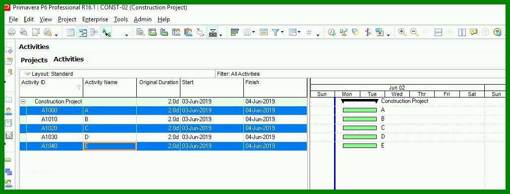Open the Columns dropdown arrow
Image resolution: width=510 pixels, height=194 pixels.
[x=253, y=32]
